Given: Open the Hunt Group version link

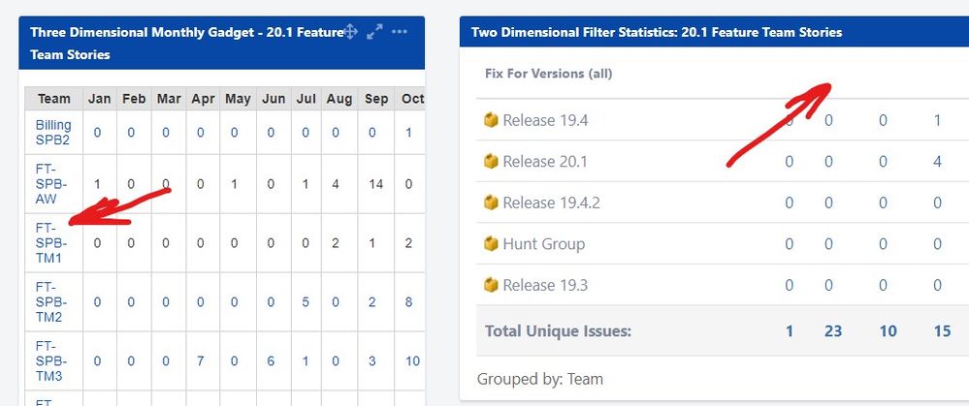Looking at the screenshot, I should pos(544,244).
